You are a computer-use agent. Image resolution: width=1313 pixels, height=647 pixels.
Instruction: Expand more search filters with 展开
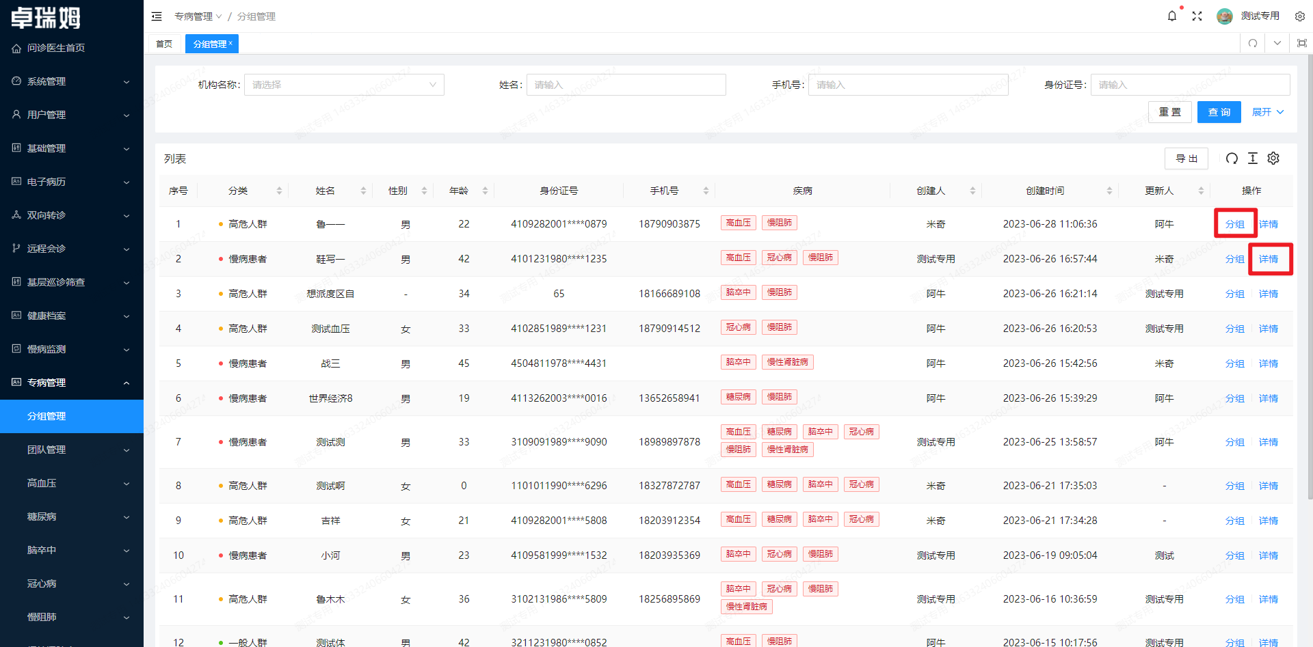click(x=1267, y=112)
